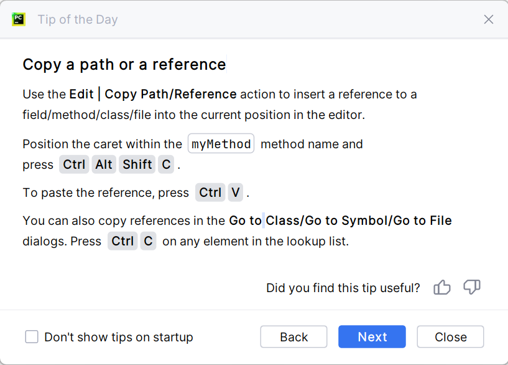Click Did you find this tip useful text
The width and height of the screenshot is (508, 365).
tap(343, 288)
